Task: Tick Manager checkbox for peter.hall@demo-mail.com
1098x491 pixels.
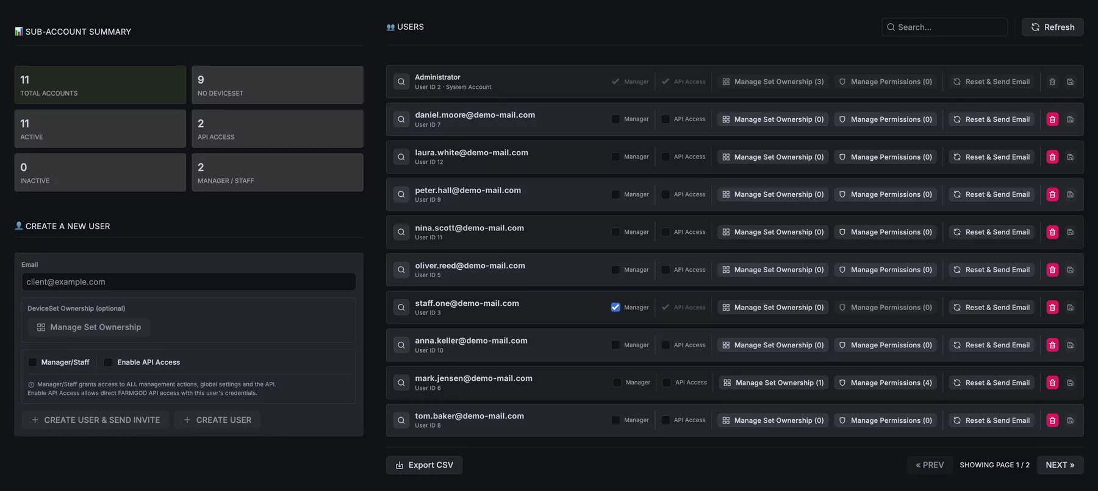Action: tap(615, 194)
